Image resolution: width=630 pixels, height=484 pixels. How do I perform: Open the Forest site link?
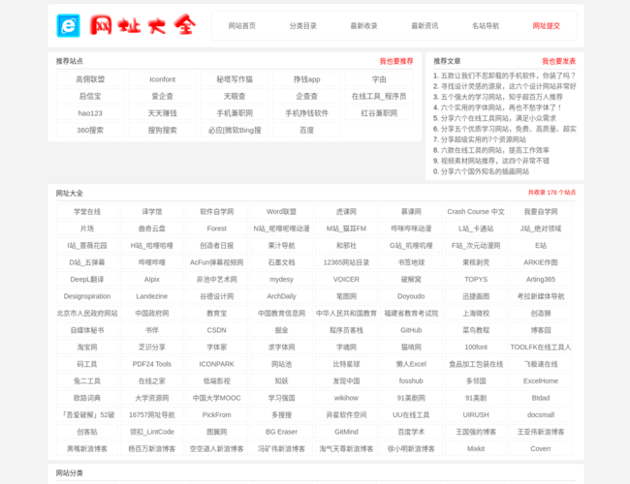[216, 228]
